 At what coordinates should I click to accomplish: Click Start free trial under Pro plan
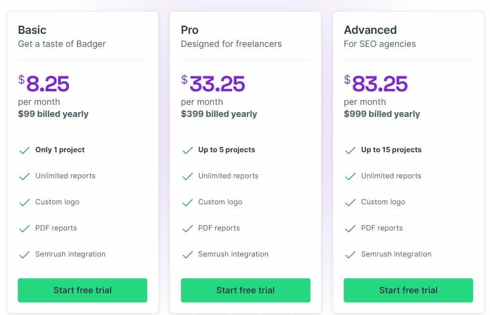(245, 290)
